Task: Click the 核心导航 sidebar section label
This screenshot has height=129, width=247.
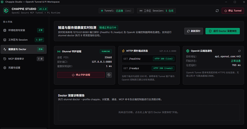Action: click(8, 22)
